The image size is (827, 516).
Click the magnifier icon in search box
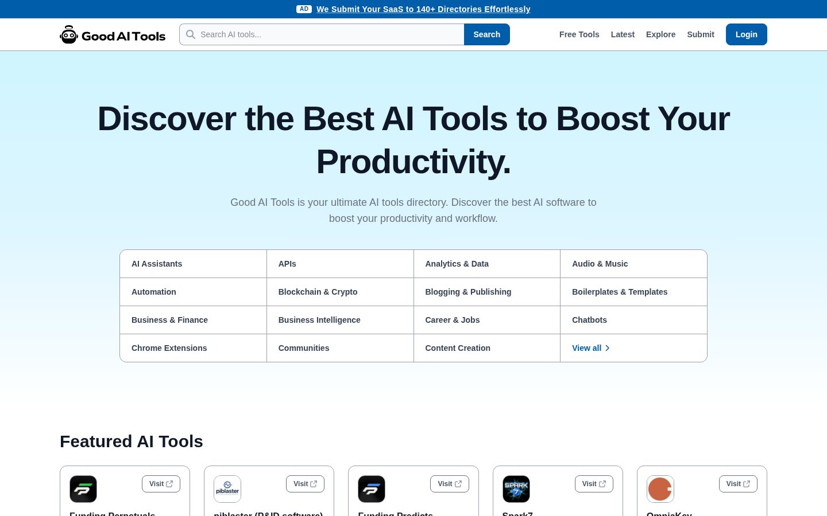click(191, 34)
